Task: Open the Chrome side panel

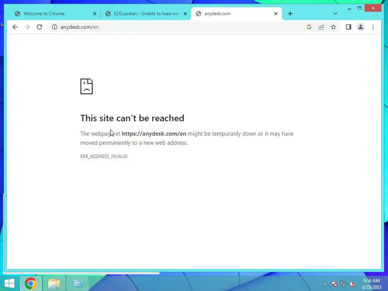Action: [x=349, y=27]
